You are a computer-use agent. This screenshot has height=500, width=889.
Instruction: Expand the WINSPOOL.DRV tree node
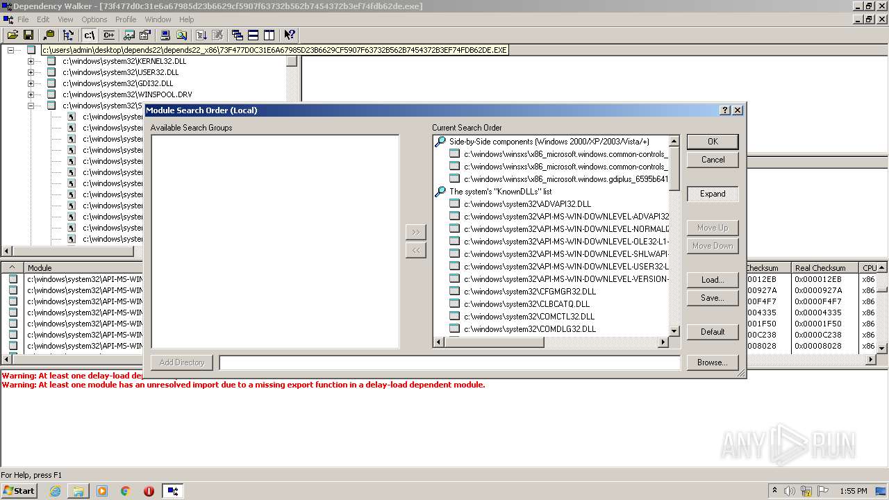[31, 94]
